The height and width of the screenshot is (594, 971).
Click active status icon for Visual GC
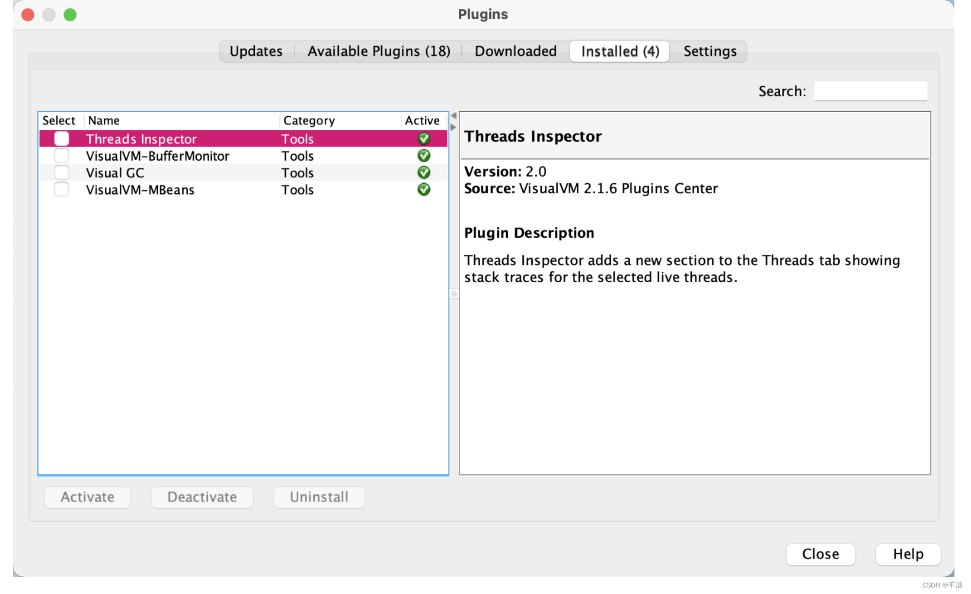coord(424,173)
